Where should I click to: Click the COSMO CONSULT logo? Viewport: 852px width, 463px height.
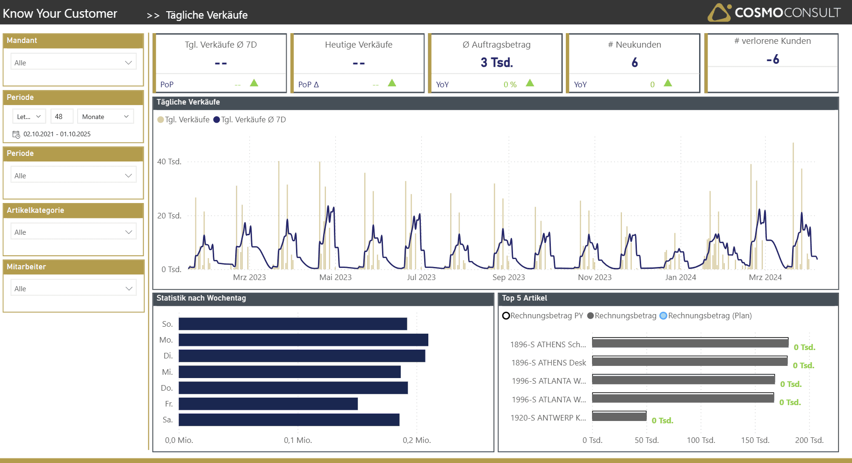point(774,13)
